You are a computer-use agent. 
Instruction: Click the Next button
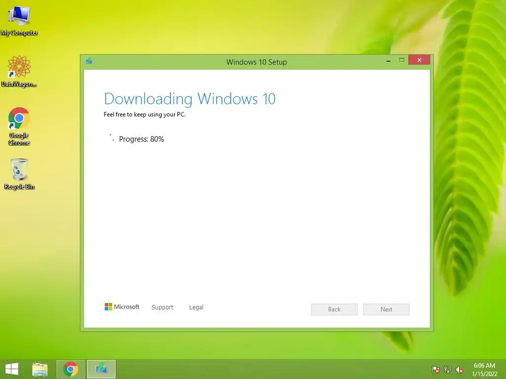(x=386, y=309)
